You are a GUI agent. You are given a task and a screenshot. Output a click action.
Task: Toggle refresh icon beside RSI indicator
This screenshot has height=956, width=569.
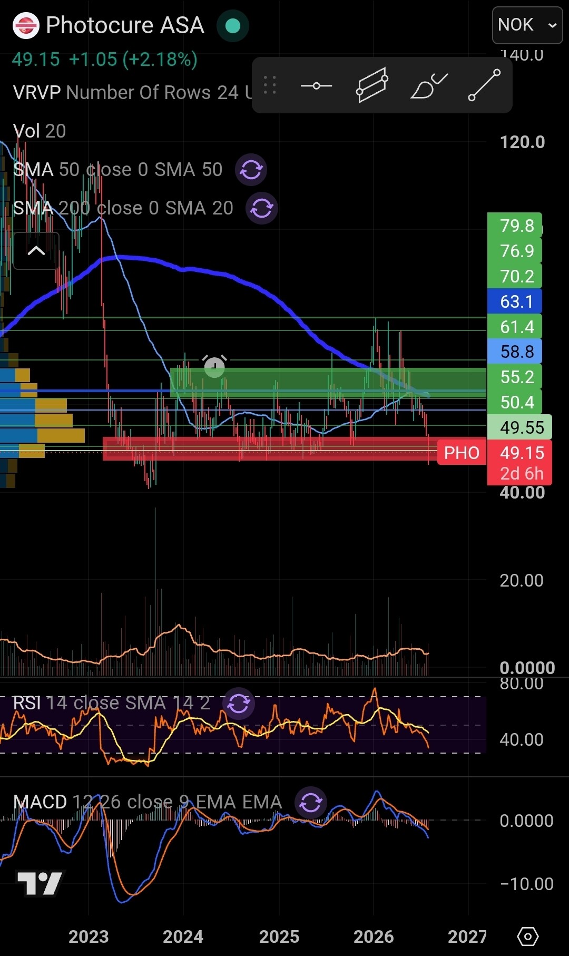pos(239,703)
